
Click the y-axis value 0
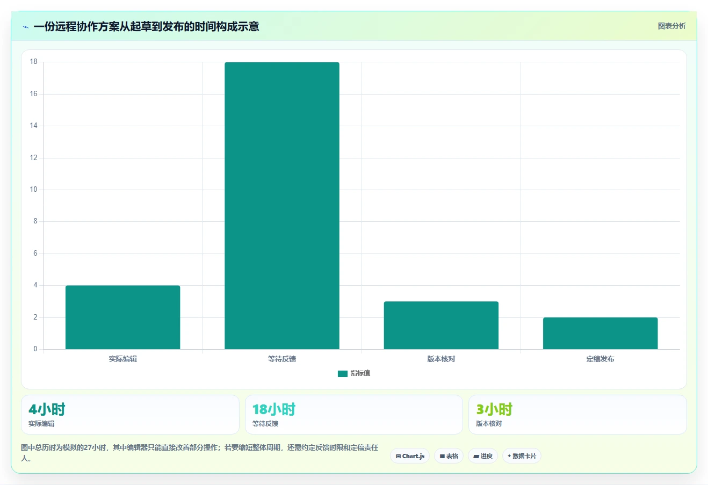pyautogui.click(x=35, y=349)
